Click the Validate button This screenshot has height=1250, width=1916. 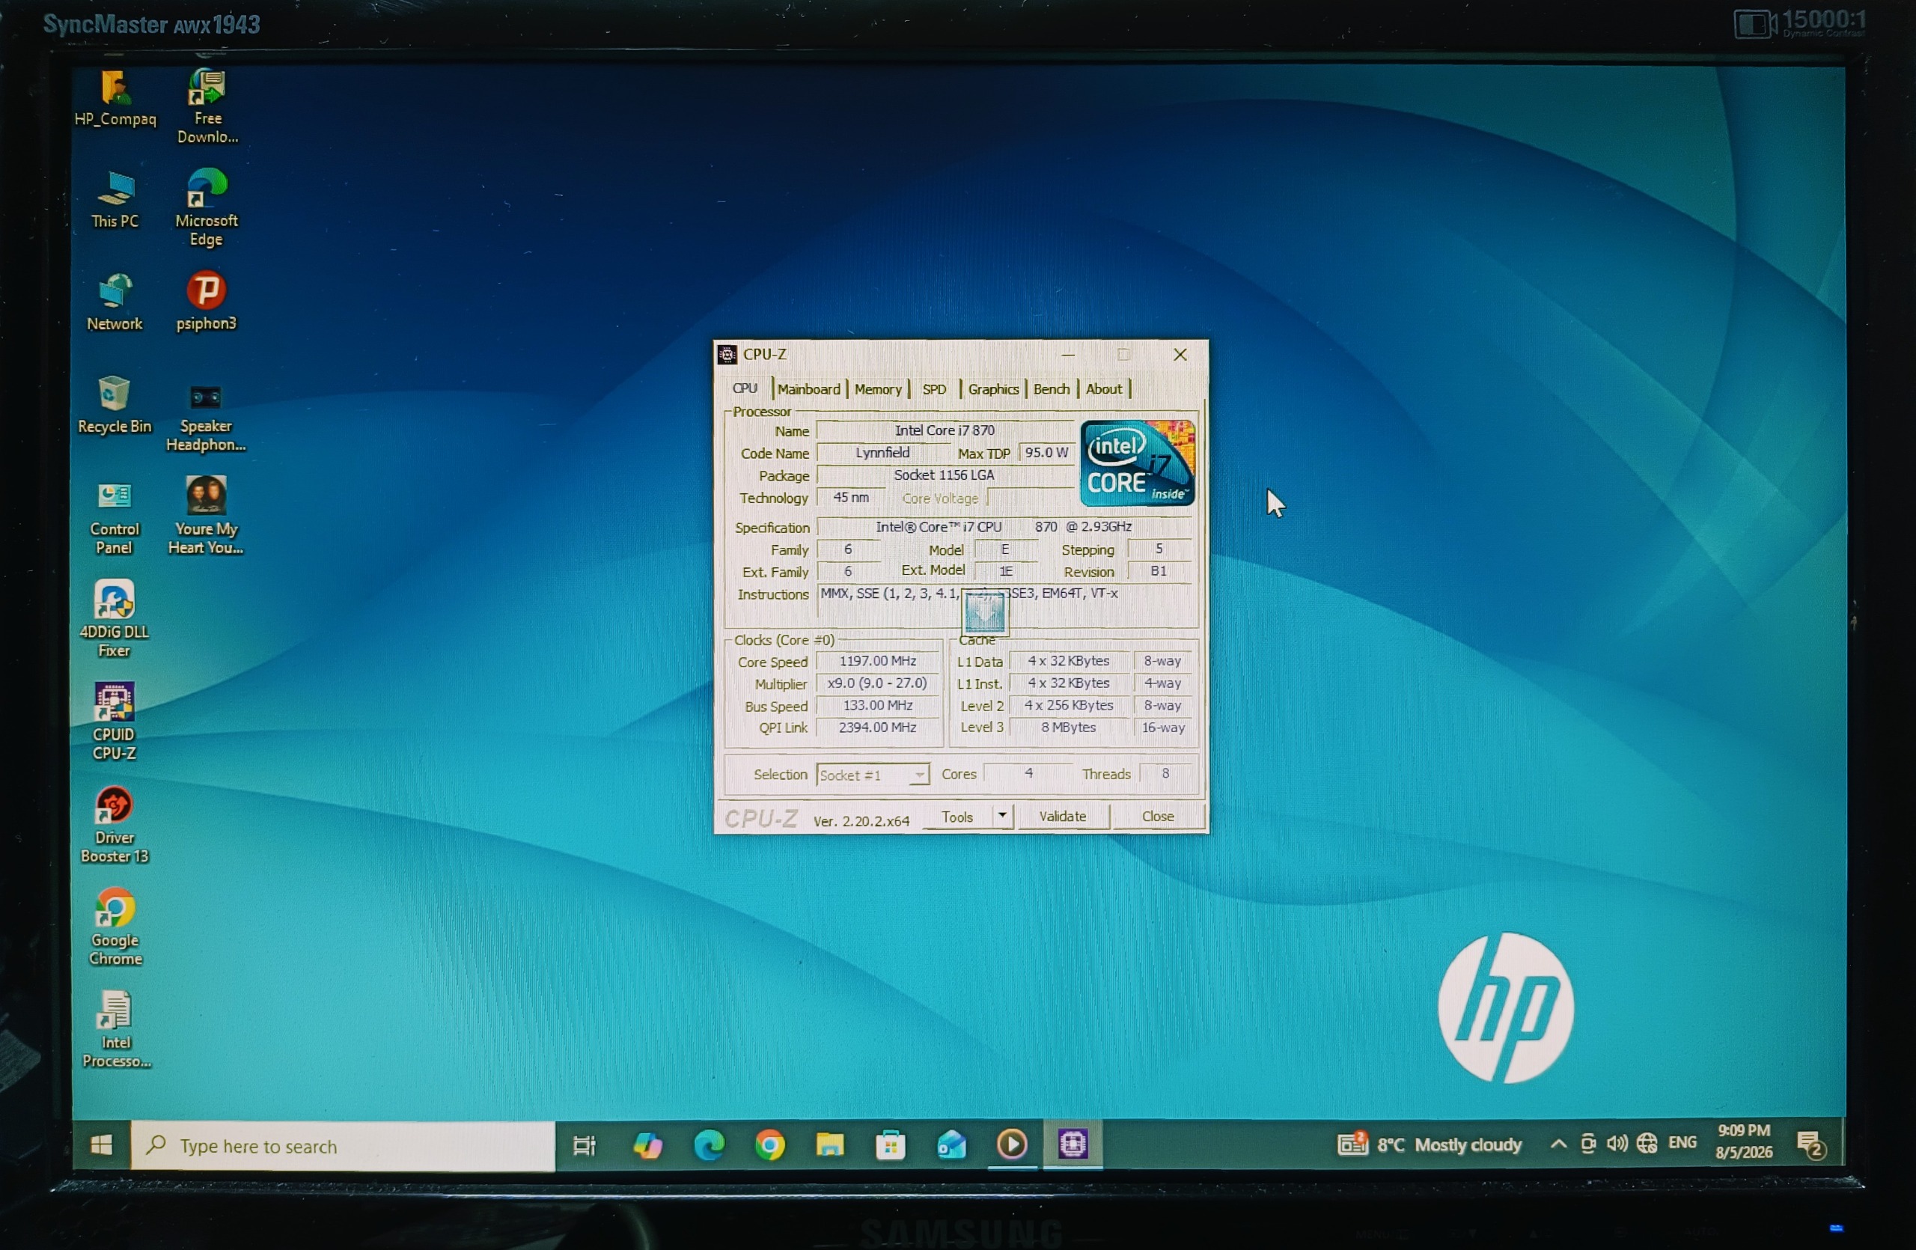pos(1063,817)
